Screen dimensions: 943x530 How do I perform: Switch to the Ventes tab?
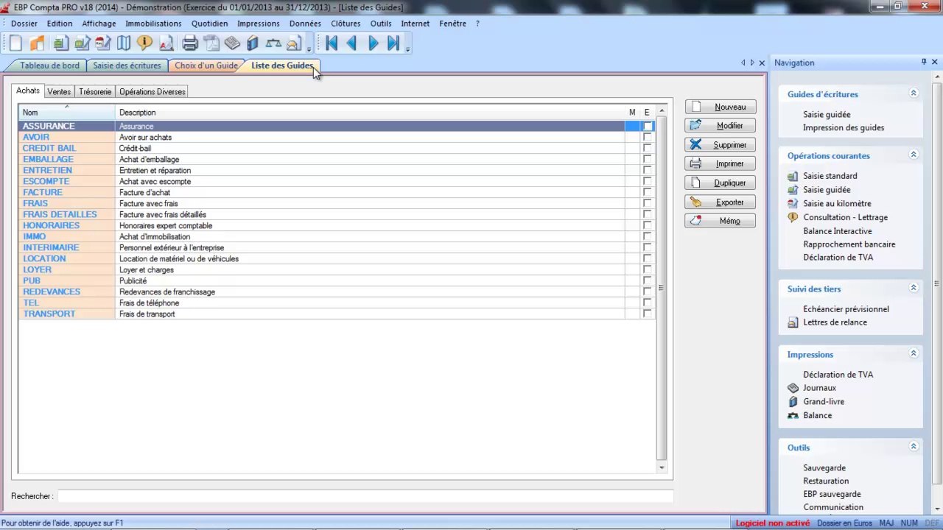pyautogui.click(x=59, y=92)
